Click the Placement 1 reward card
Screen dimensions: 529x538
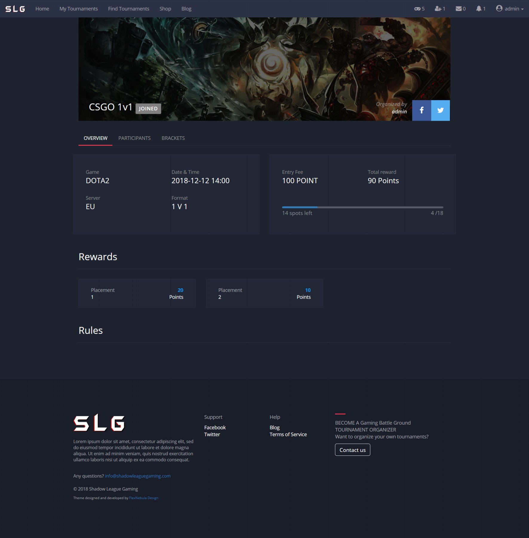137,294
